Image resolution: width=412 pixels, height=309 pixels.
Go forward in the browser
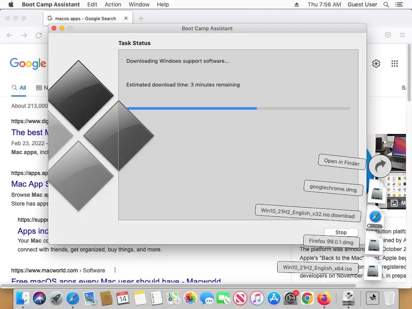click(x=24, y=35)
